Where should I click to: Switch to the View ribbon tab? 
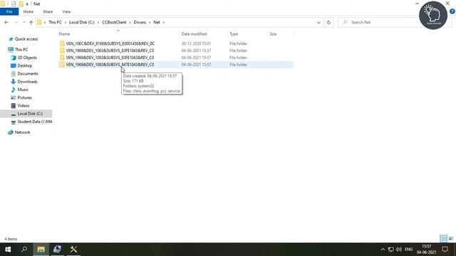pyautogui.click(x=66, y=11)
